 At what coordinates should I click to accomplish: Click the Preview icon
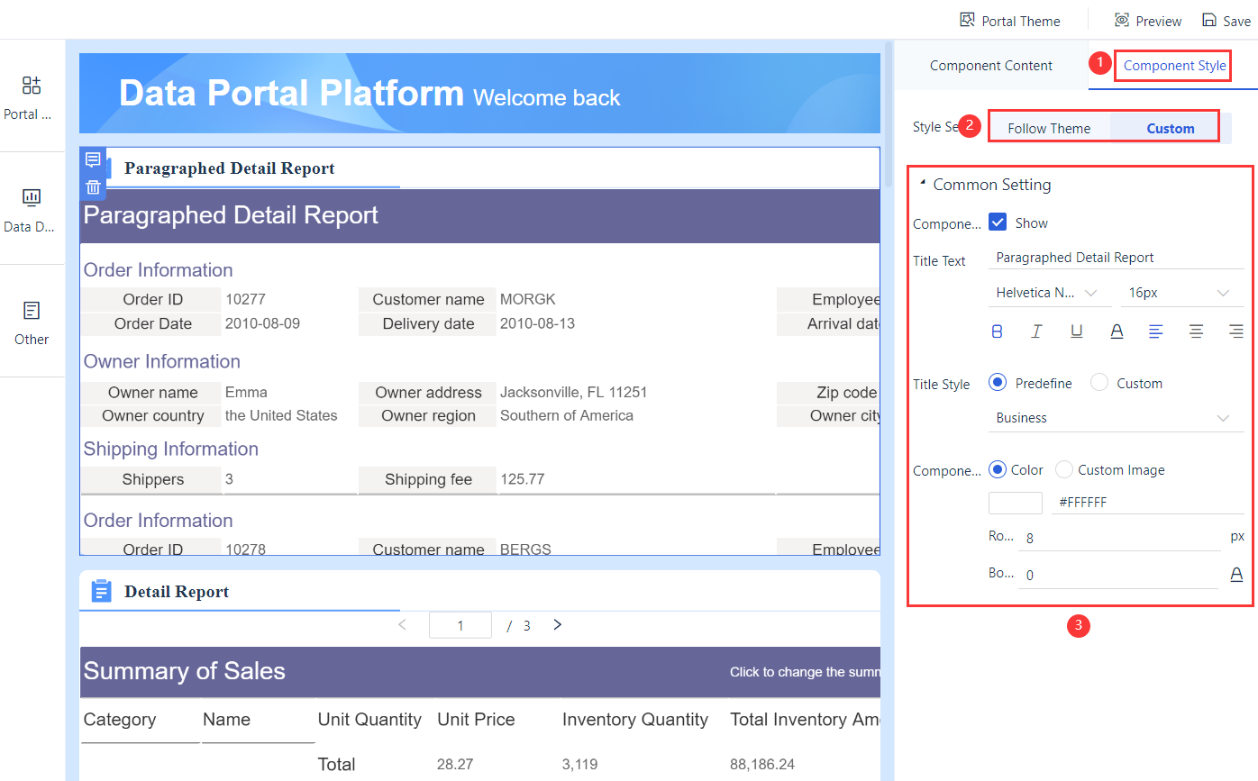[x=1121, y=19]
